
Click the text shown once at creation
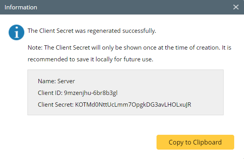pos(157,48)
